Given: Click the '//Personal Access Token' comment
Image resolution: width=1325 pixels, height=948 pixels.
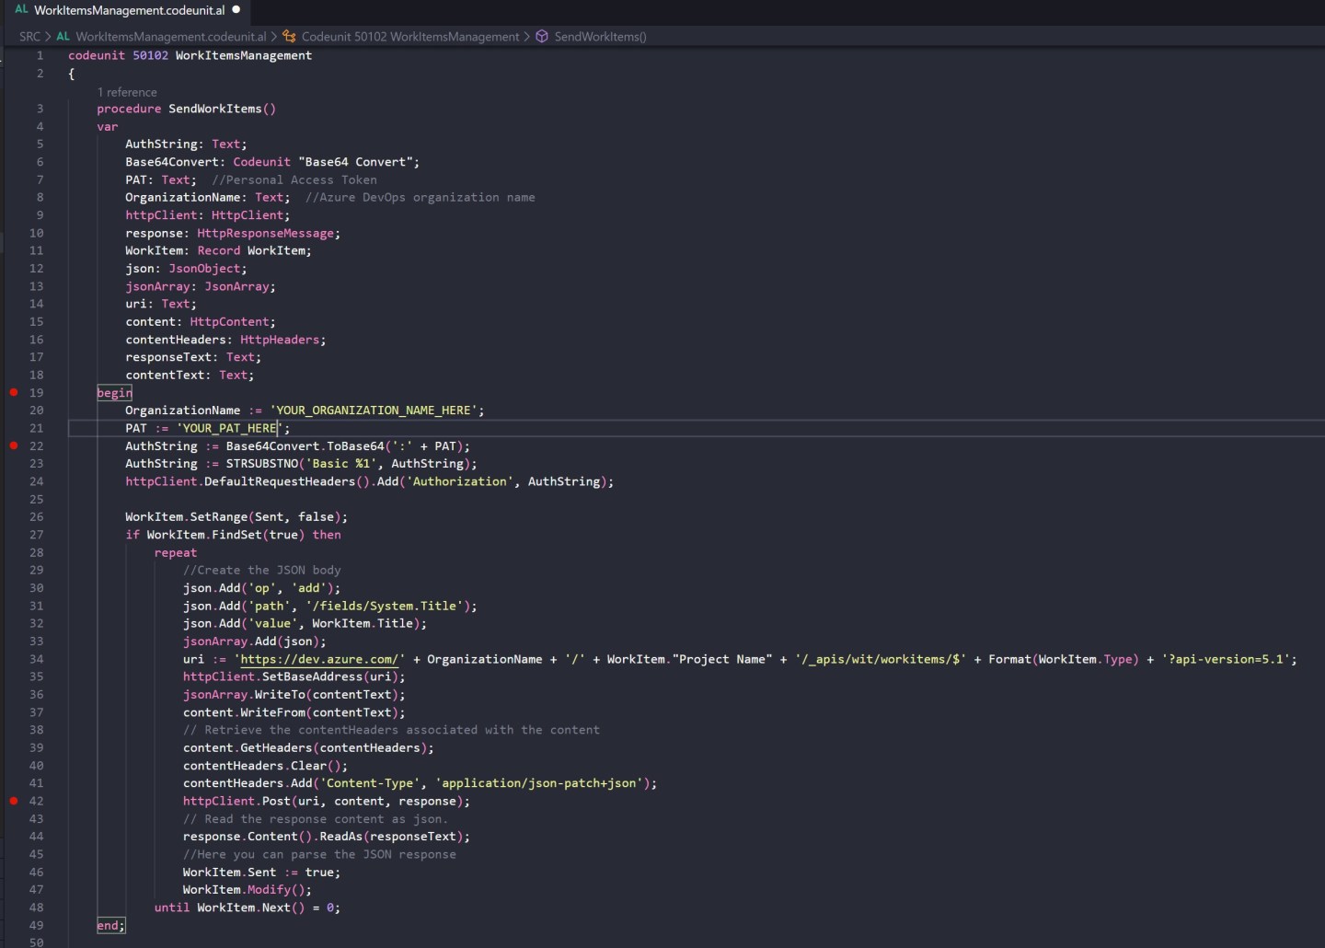Looking at the screenshot, I should point(294,179).
